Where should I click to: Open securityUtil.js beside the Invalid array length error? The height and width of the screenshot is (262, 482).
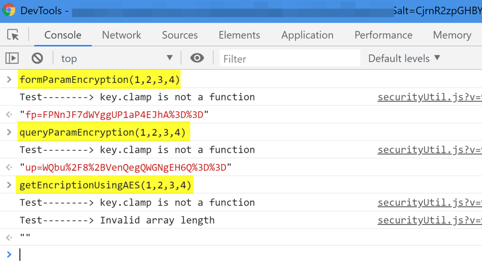pyautogui.click(x=427, y=220)
